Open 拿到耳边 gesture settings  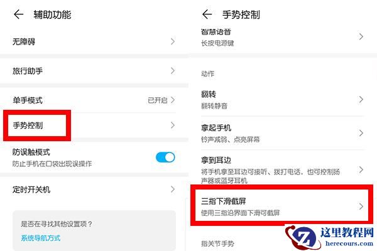coord(281,169)
